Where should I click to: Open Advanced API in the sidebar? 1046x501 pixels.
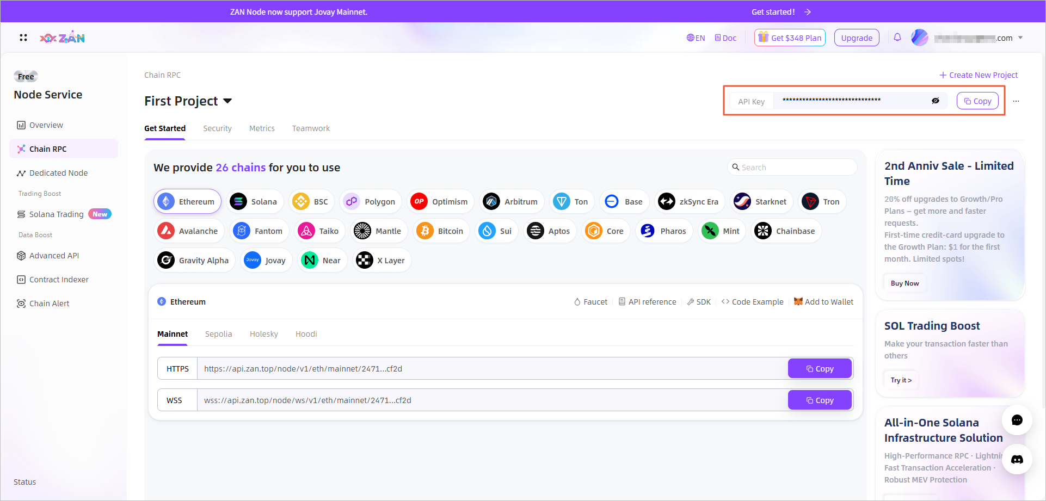[64, 256]
